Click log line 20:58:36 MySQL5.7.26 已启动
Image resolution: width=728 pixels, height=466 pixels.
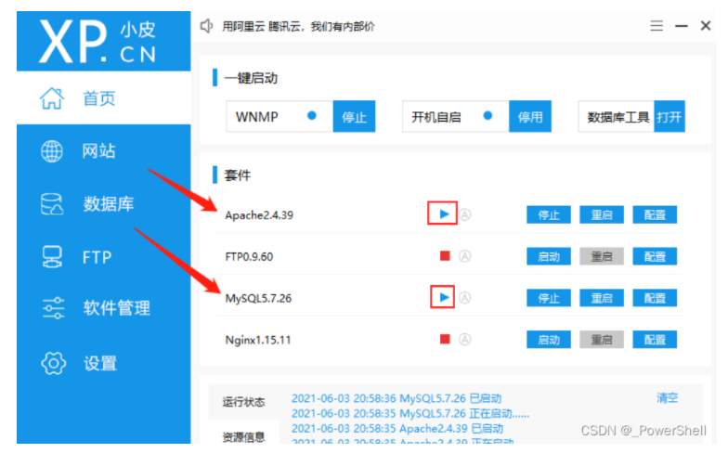pyautogui.click(x=396, y=398)
